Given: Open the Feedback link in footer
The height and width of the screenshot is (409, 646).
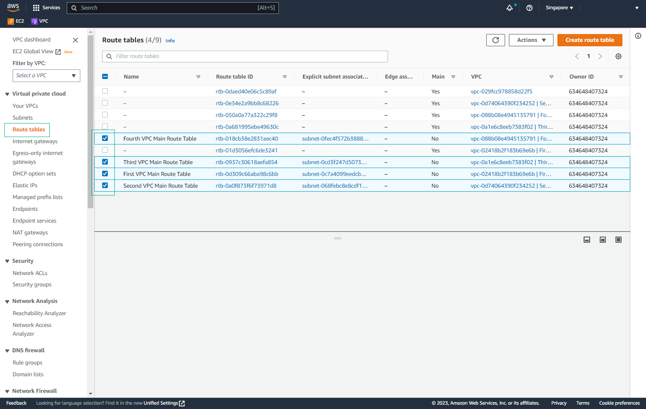Looking at the screenshot, I should click(17, 403).
